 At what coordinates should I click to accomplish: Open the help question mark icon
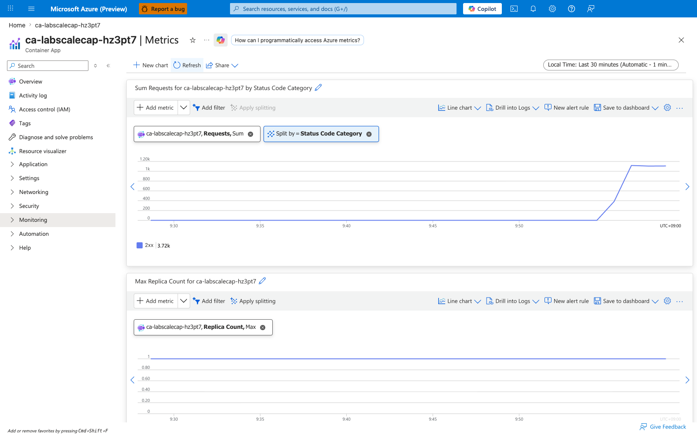pyautogui.click(x=572, y=9)
